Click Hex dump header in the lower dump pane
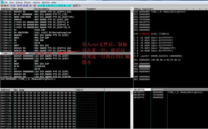The width and height of the screenshot is (208, 129). (44, 90)
